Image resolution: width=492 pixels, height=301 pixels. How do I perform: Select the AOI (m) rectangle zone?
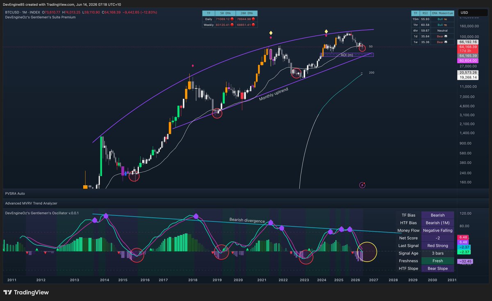pyautogui.click(x=346, y=55)
